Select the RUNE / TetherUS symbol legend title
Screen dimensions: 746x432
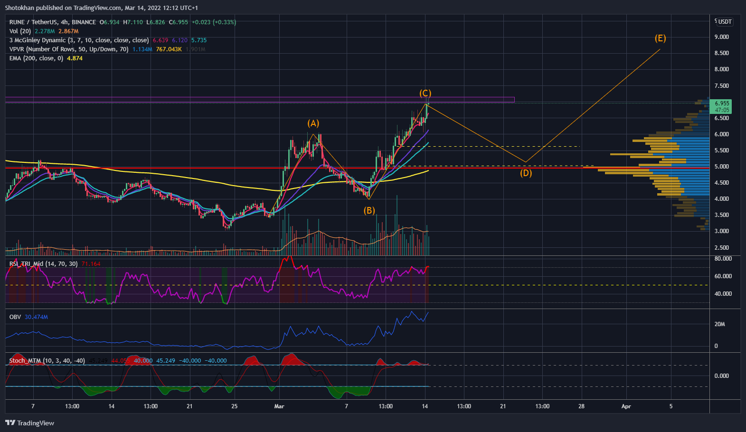coord(53,22)
